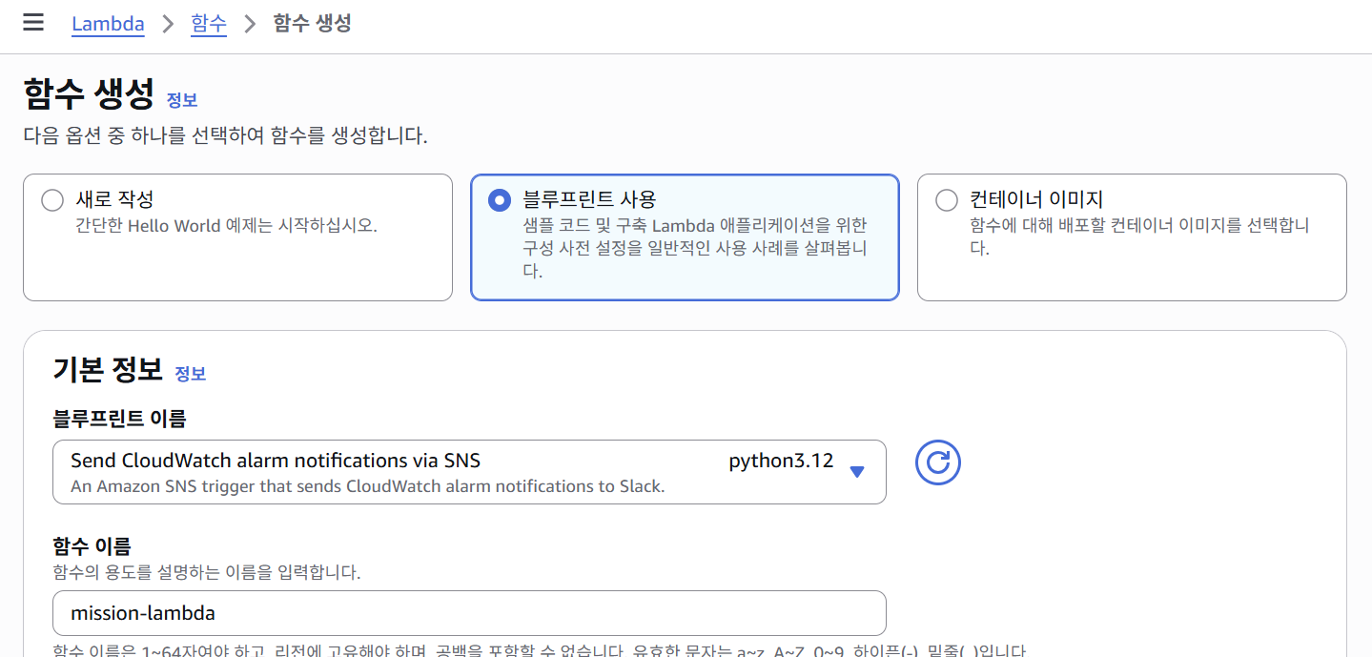Click the refresh blueprint list icon

[937, 463]
